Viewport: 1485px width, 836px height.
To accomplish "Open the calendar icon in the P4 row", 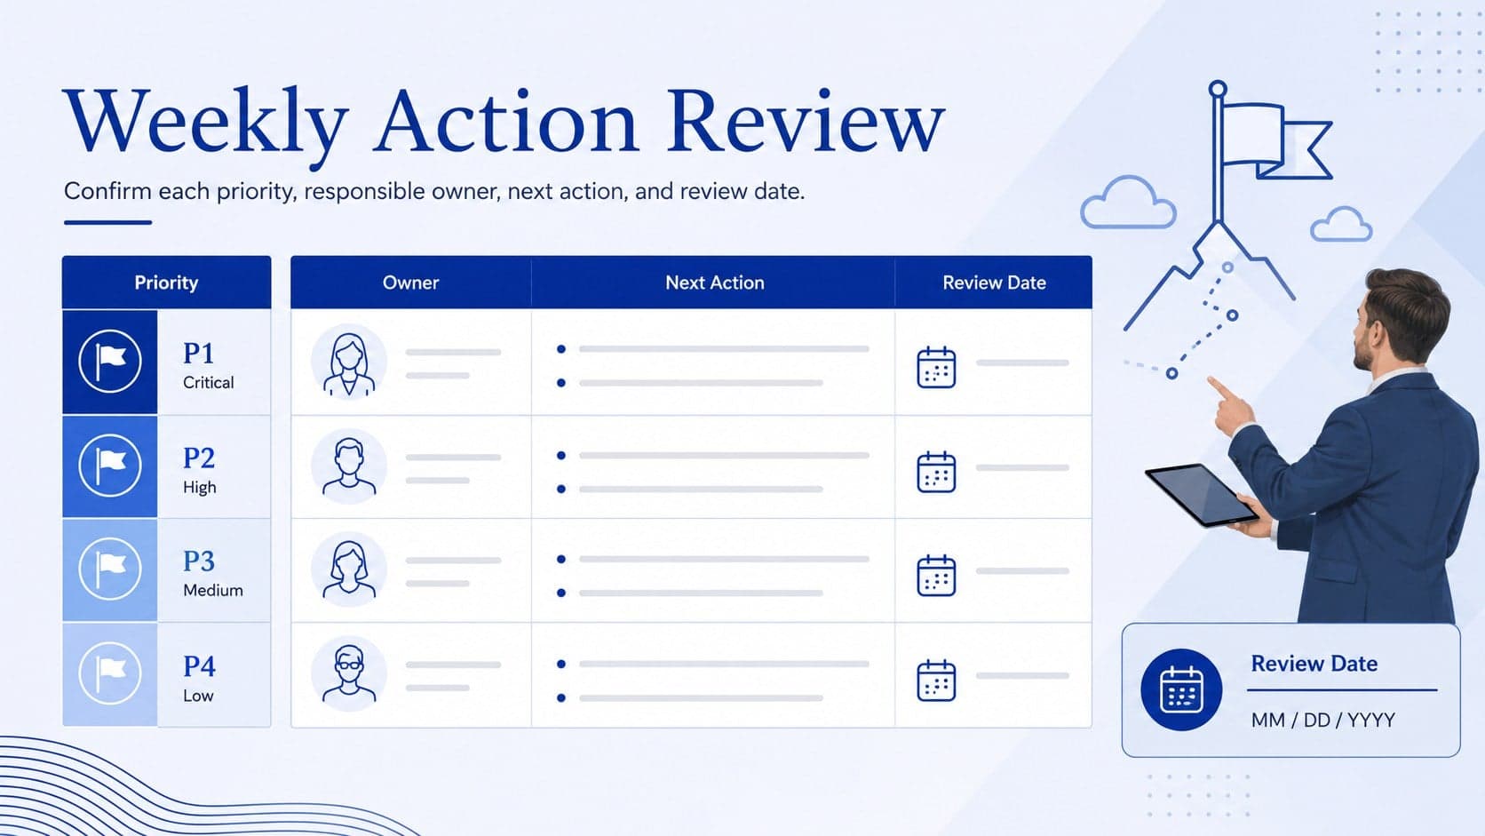I will pos(936,681).
